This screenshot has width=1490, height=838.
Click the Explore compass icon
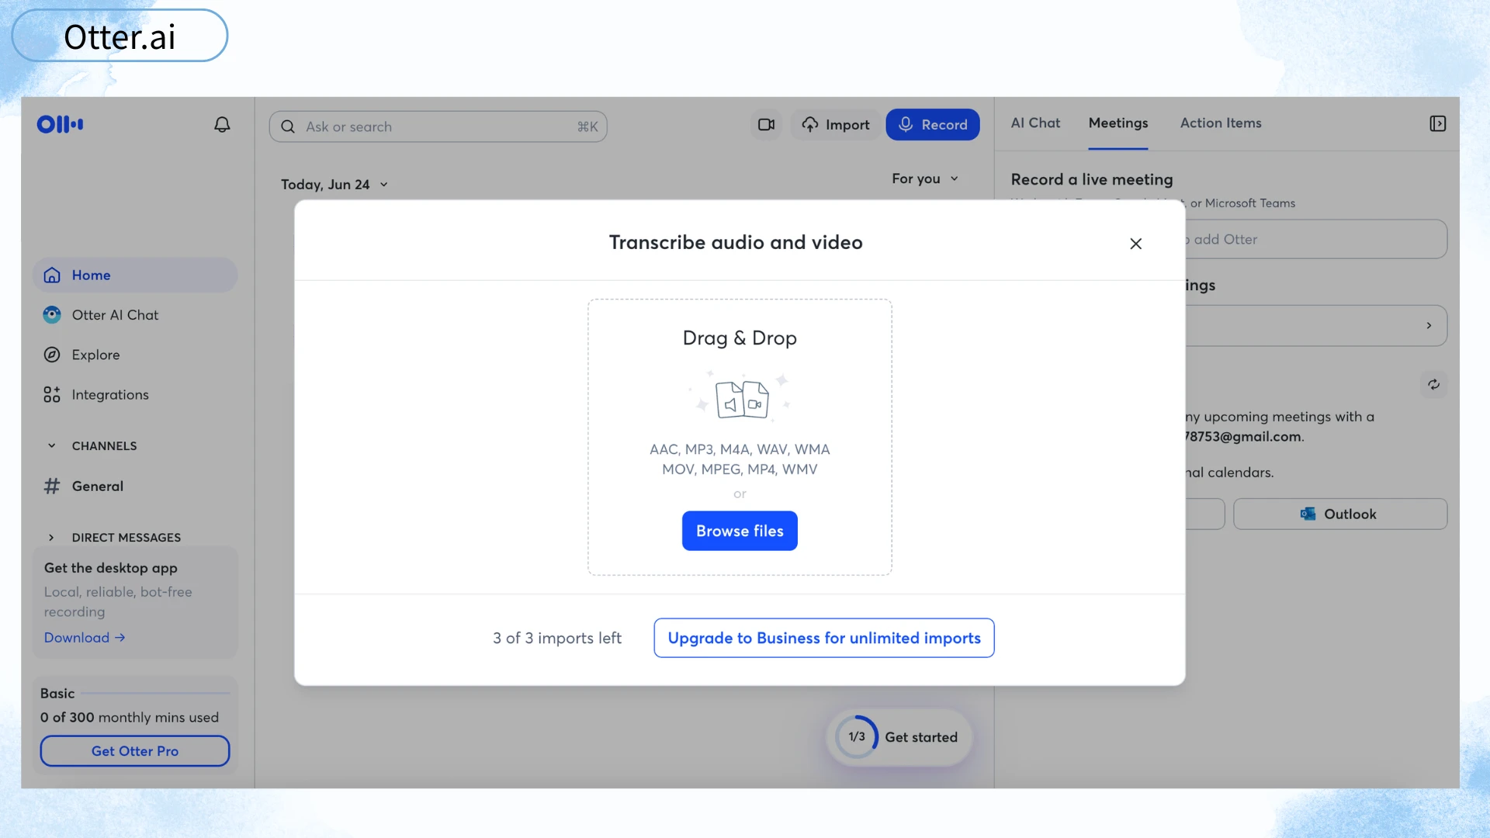52,355
